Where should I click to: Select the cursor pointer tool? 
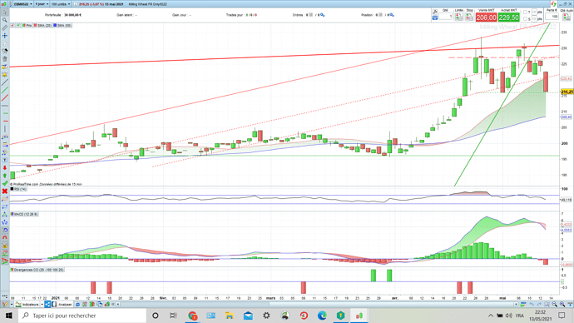pos(5,12)
